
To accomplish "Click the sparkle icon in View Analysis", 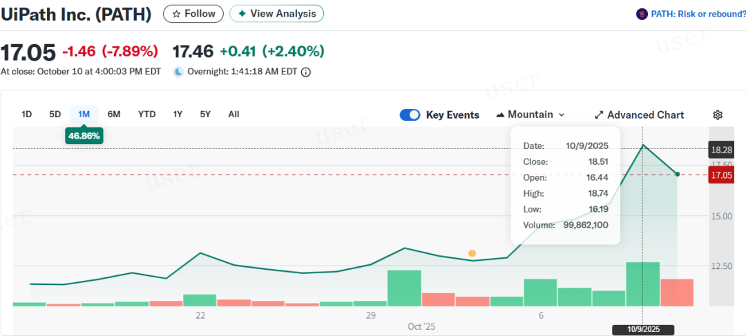I will (x=242, y=14).
